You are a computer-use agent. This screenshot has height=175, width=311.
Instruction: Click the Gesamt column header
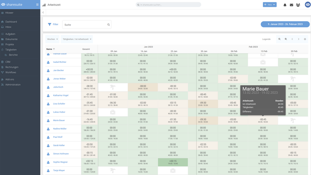click(x=86, y=49)
